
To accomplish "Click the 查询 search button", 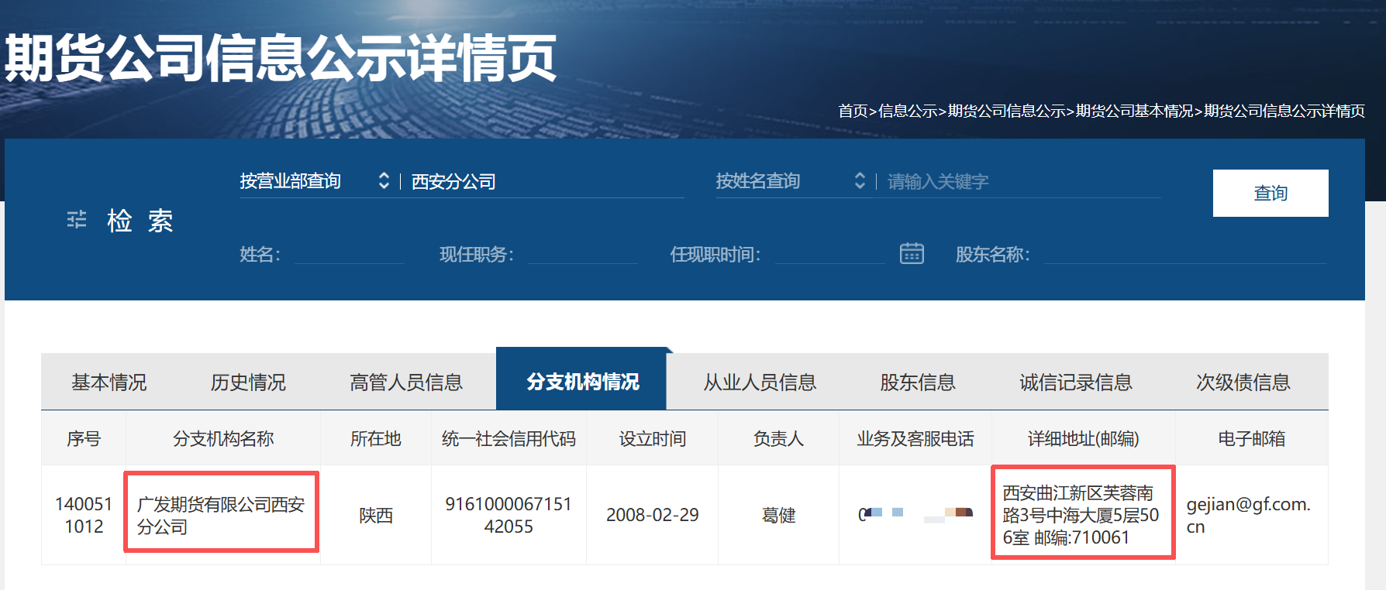I will coord(1270,193).
